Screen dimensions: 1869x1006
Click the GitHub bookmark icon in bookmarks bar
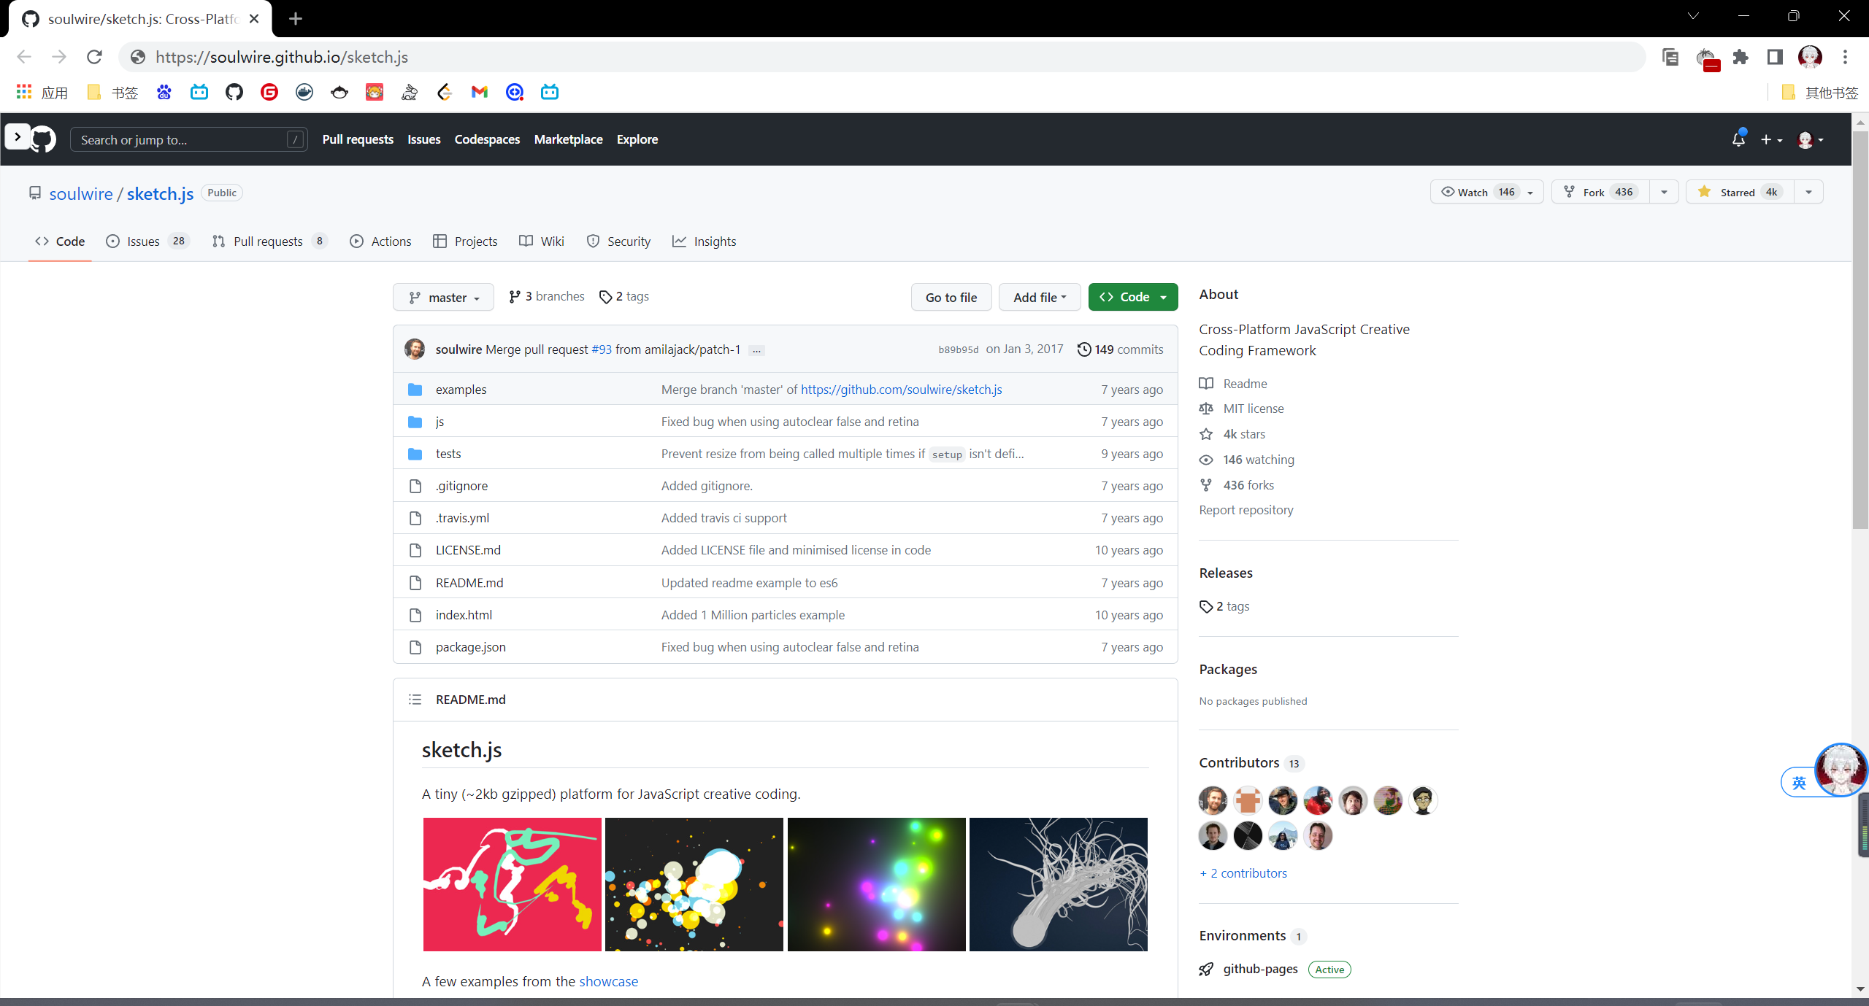coord(234,92)
